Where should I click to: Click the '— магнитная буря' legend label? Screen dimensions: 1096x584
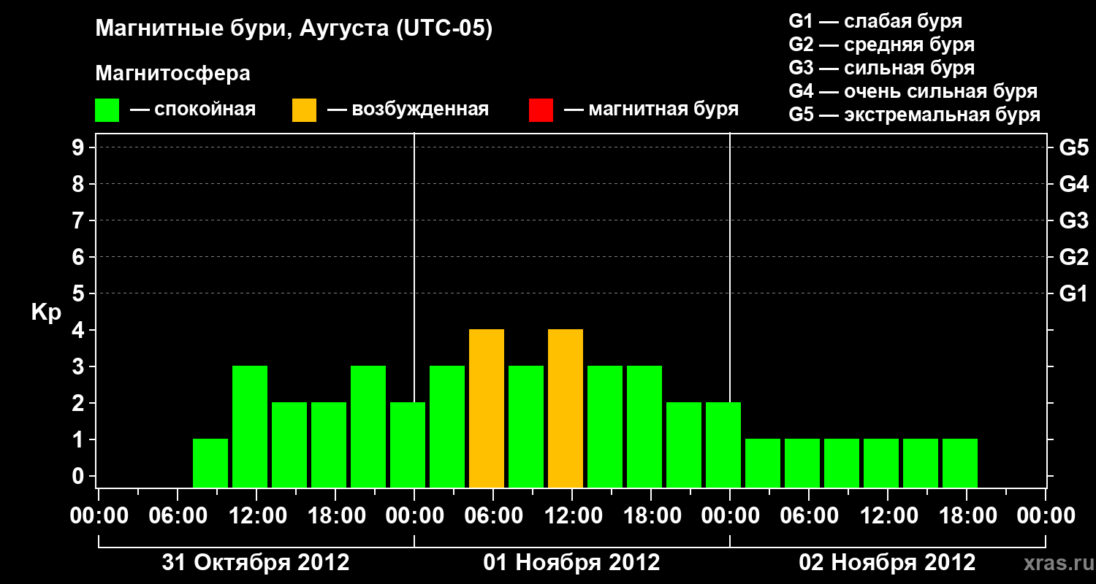point(651,109)
